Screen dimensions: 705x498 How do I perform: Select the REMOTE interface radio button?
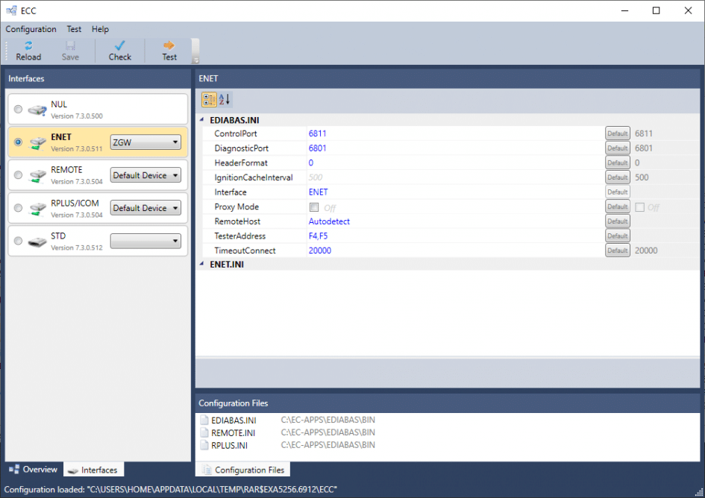click(x=18, y=175)
